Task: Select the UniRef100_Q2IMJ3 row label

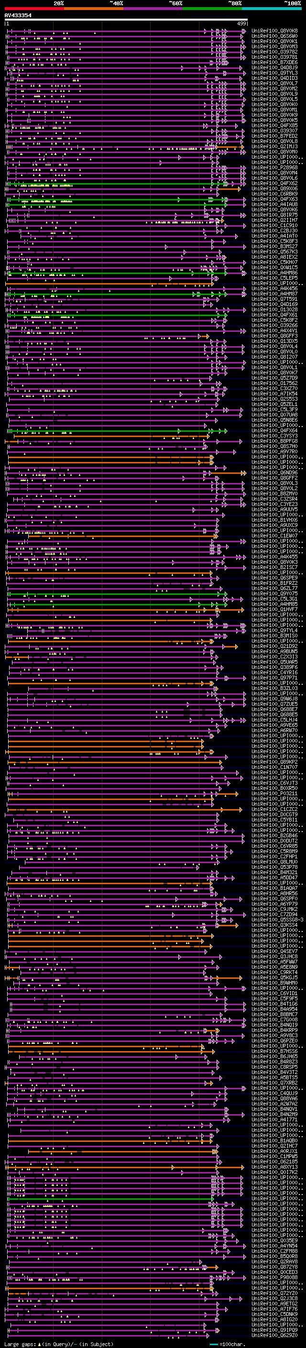Action: tap(274, 146)
